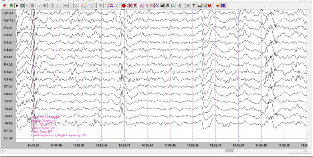Start playback with the black play arrow
This screenshot has height=157, width=313.
click(17, 6)
